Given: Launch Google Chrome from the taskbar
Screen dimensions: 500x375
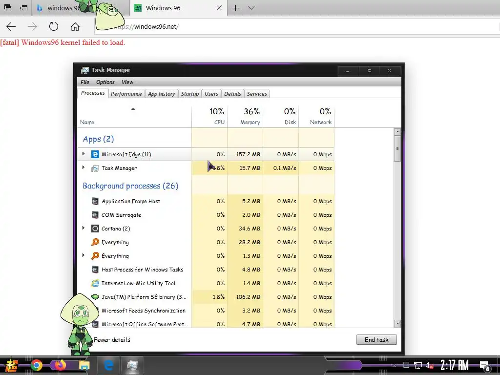Looking at the screenshot, I should click(36, 365).
